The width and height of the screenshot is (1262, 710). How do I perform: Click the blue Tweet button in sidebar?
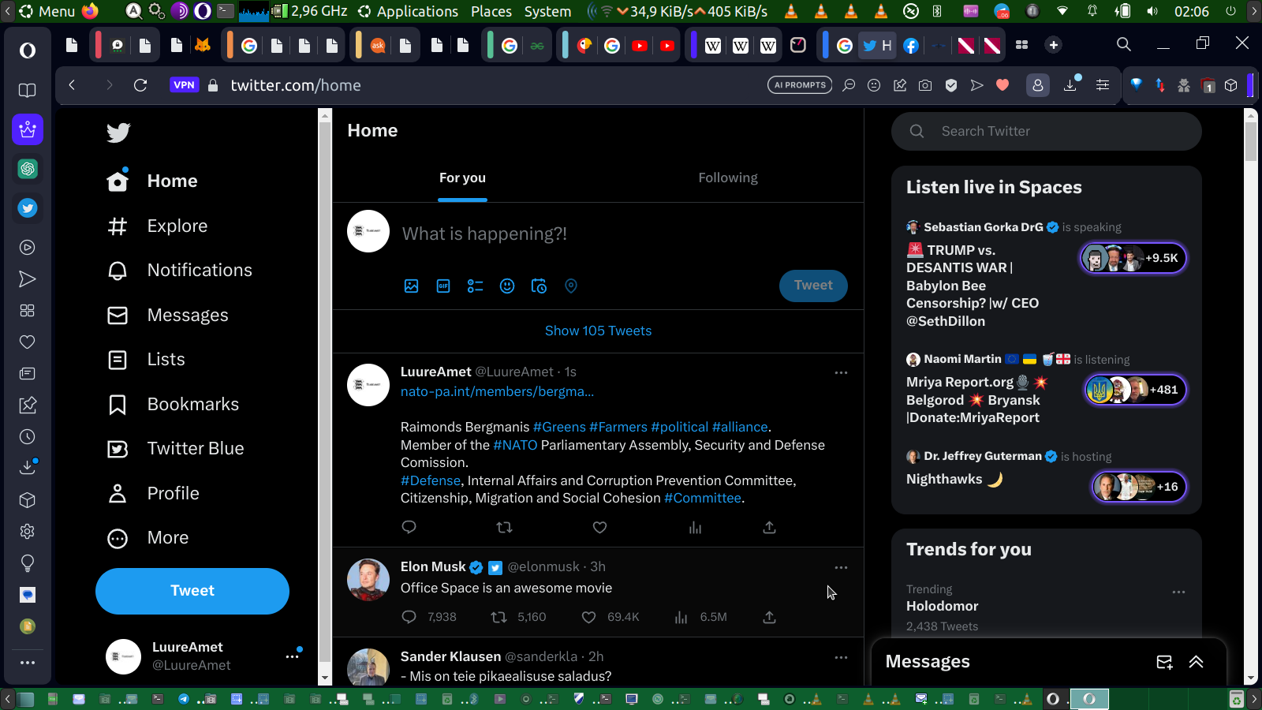coord(192,591)
